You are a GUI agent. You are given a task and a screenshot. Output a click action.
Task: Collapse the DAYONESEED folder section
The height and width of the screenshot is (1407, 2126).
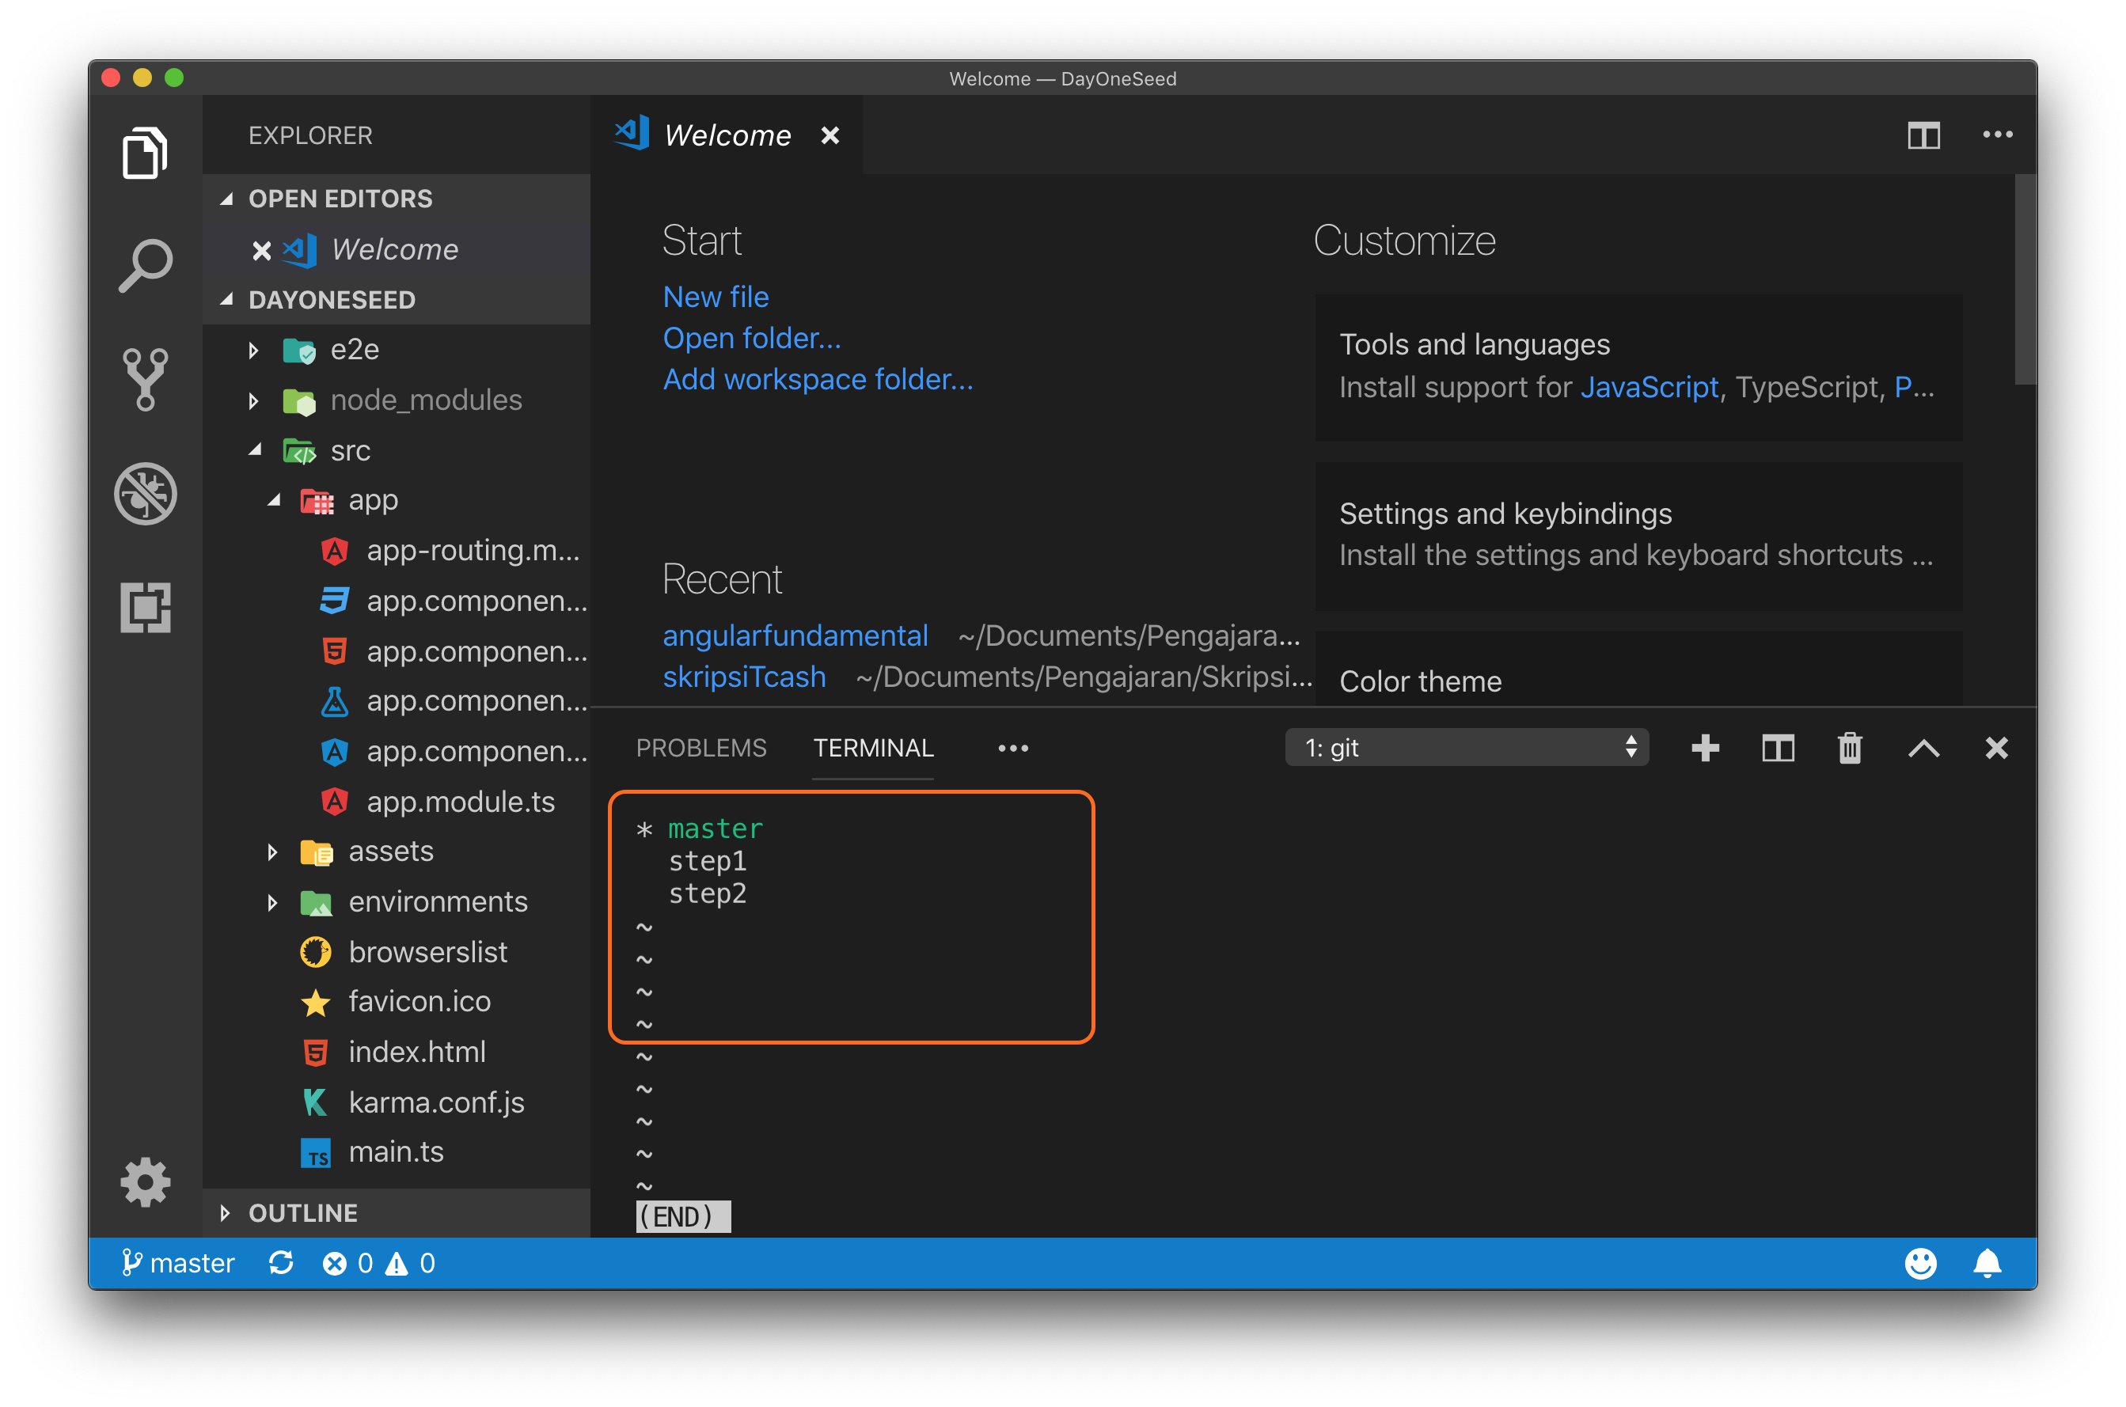click(x=227, y=299)
